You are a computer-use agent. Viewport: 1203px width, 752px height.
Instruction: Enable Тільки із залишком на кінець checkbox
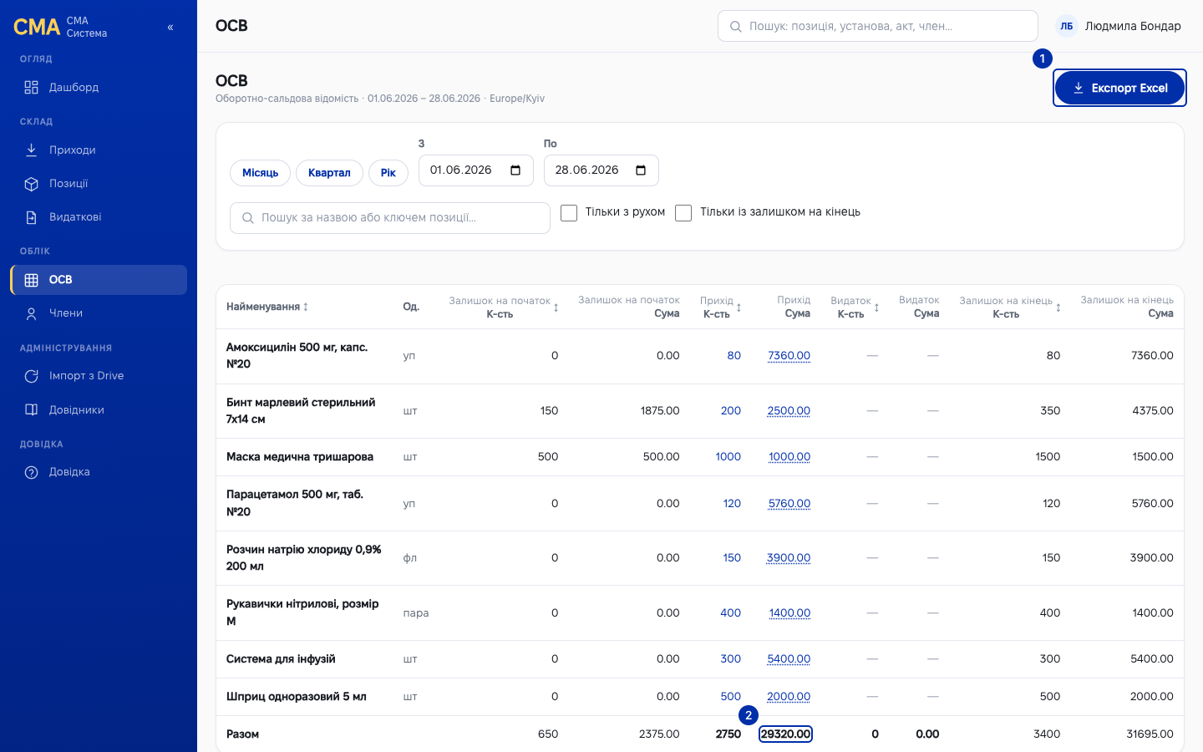[x=683, y=213]
